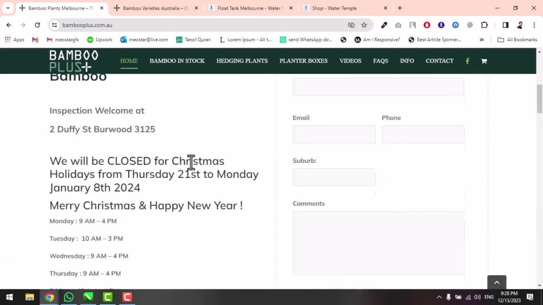Close the Shop - Water Temple tab
The width and height of the screenshot is (543, 305).
[386, 8]
